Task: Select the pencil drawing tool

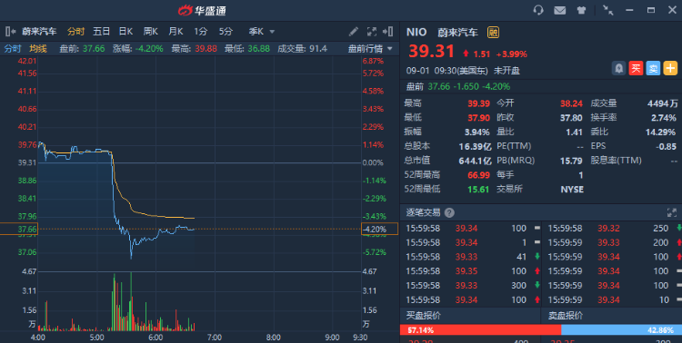Action: (354, 31)
